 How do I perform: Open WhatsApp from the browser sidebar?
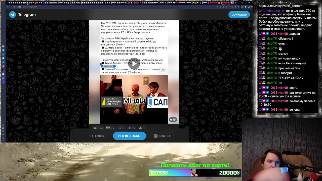[3, 58]
